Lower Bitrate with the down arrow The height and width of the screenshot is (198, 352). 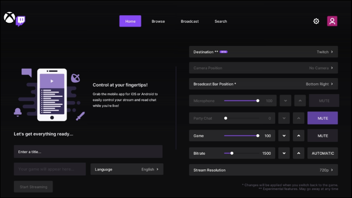pos(284,153)
